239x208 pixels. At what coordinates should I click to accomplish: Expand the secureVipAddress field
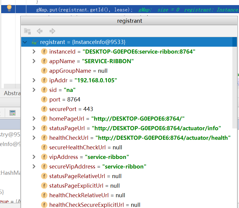click(x=34, y=166)
